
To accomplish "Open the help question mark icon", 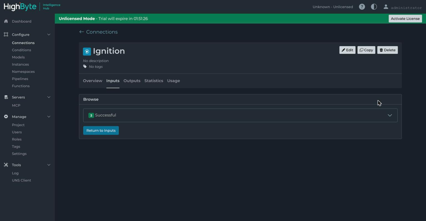I will (x=362, y=7).
